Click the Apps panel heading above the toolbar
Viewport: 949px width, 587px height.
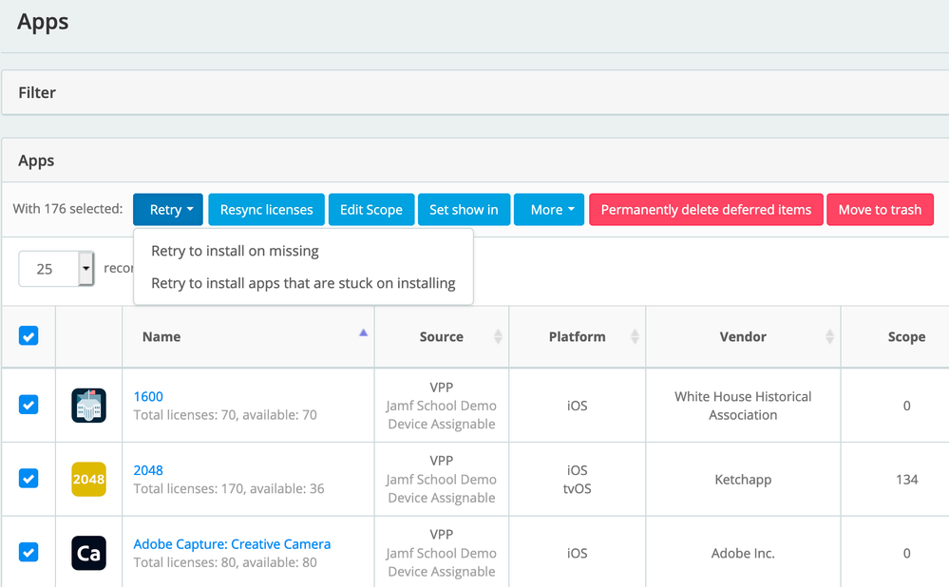click(36, 161)
